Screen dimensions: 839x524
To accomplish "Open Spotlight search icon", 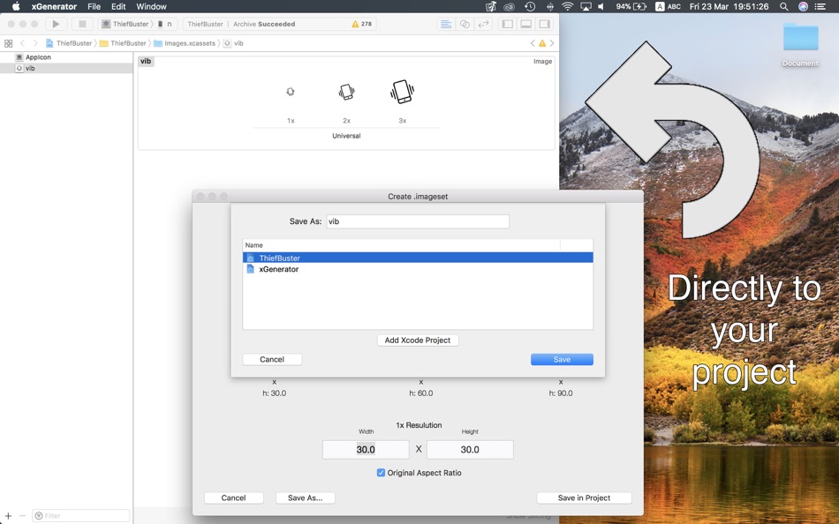I will tap(784, 6).
